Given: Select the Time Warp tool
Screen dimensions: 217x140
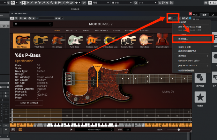Looking at the screenshot, I should 60,3.
